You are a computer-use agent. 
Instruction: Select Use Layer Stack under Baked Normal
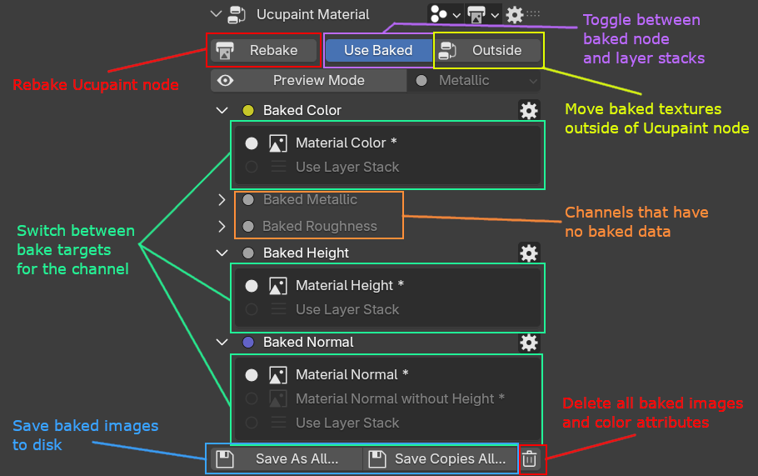coord(252,423)
